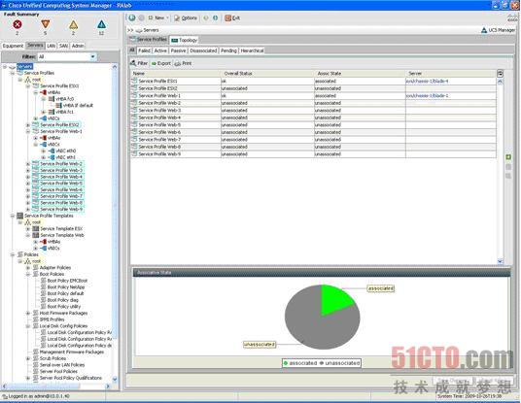The image size is (521, 403).
Task: Click the Export button above the table
Action: tap(160, 63)
